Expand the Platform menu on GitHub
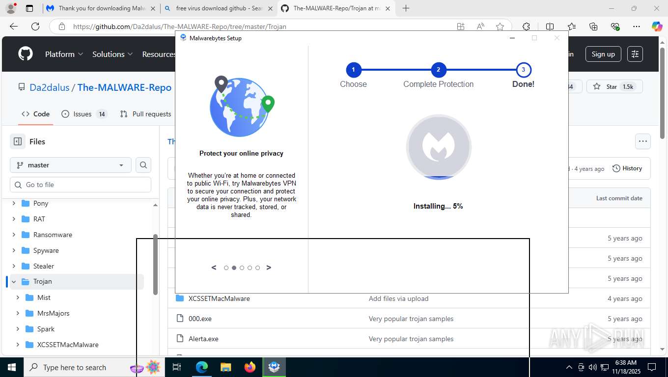Screen dimensions: 668x377 click(x=64, y=54)
